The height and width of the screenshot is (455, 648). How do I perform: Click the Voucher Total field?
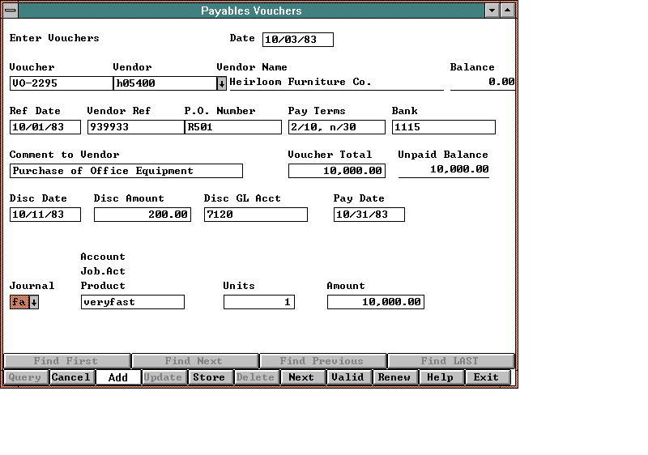coord(336,171)
